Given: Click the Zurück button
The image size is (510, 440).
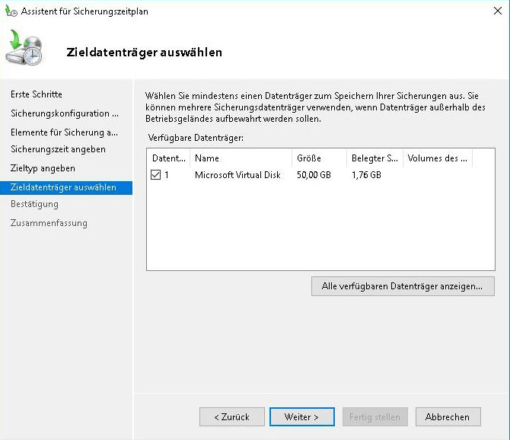Looking at the screenshot, I should [x=232, y=416].
